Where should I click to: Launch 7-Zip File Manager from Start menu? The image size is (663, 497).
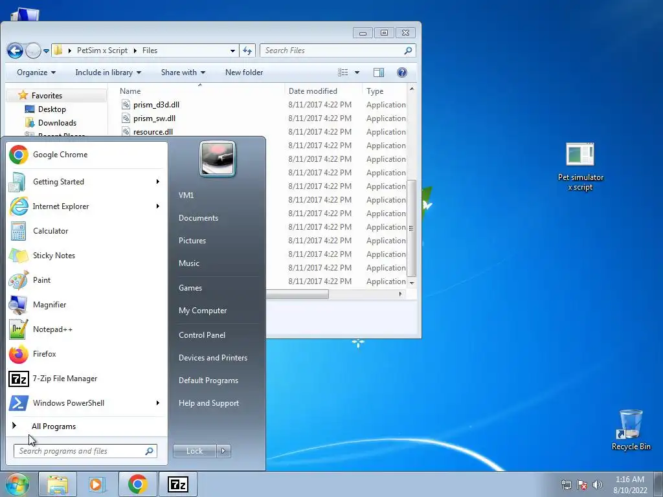87,378
